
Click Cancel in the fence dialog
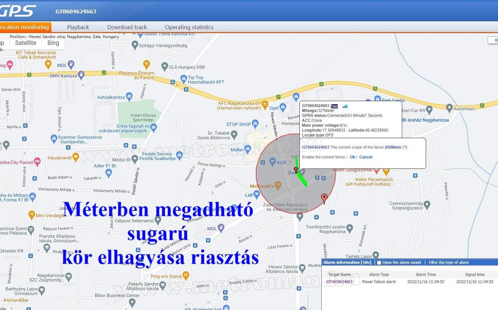(366, 157)
